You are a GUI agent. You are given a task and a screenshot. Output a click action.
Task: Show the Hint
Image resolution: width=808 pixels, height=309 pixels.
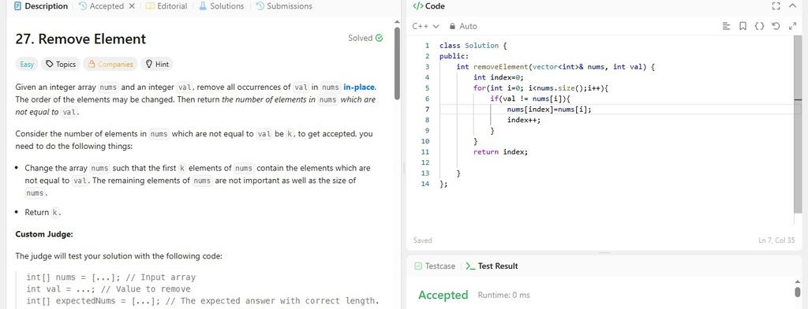click(x=157, y=65)
